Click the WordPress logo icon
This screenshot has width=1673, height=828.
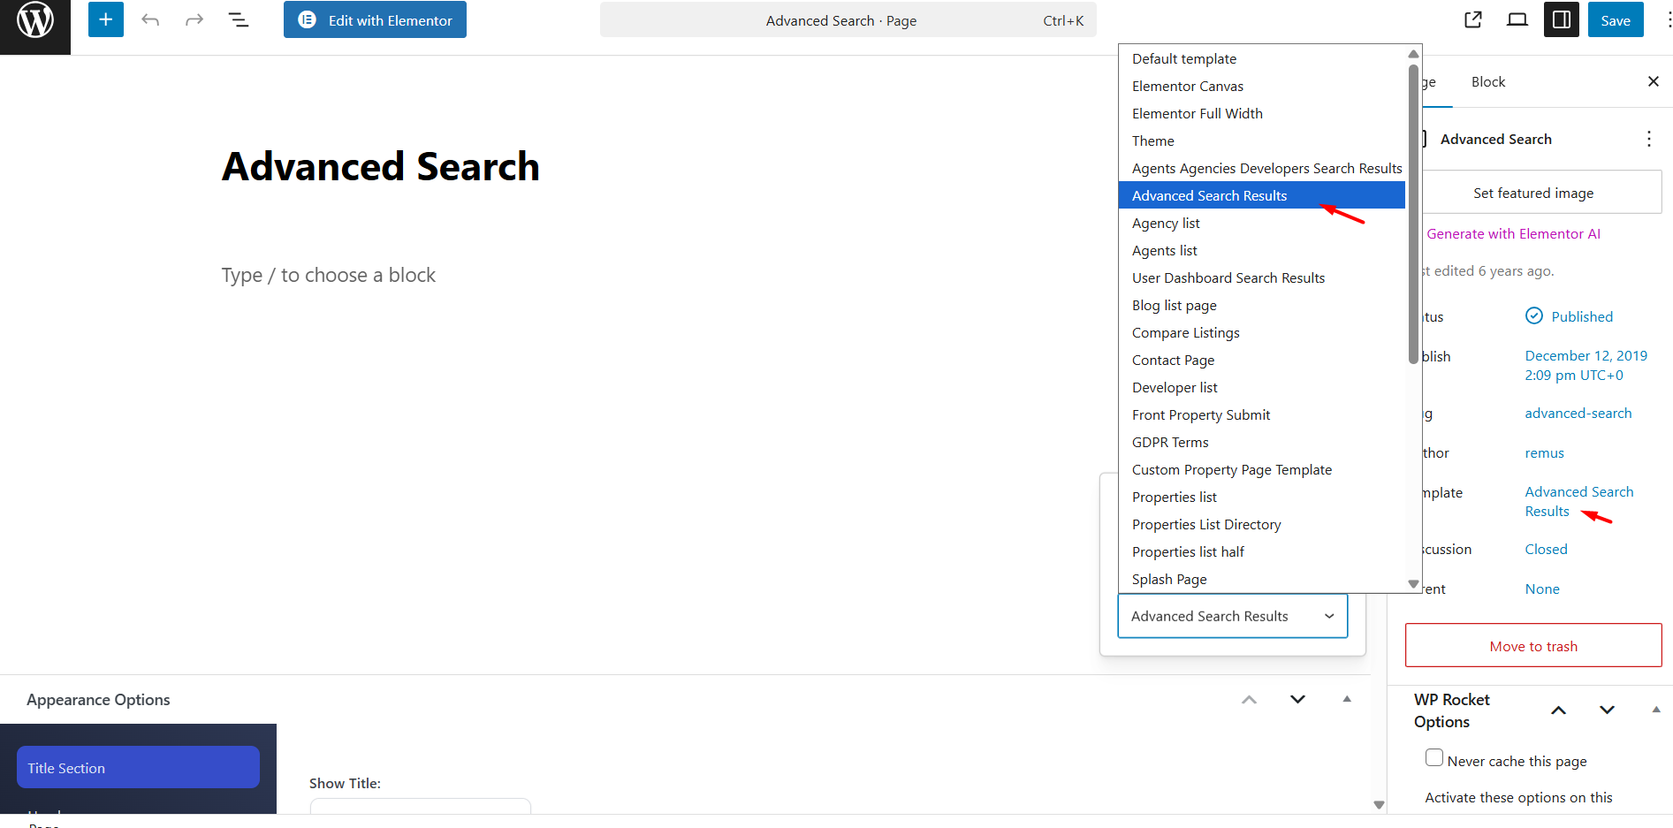point(35,21)
